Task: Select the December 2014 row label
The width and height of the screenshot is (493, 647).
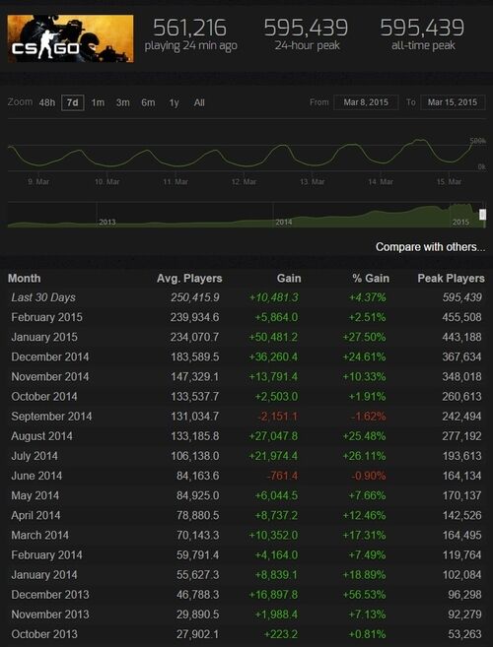Action: click(50, 356)
